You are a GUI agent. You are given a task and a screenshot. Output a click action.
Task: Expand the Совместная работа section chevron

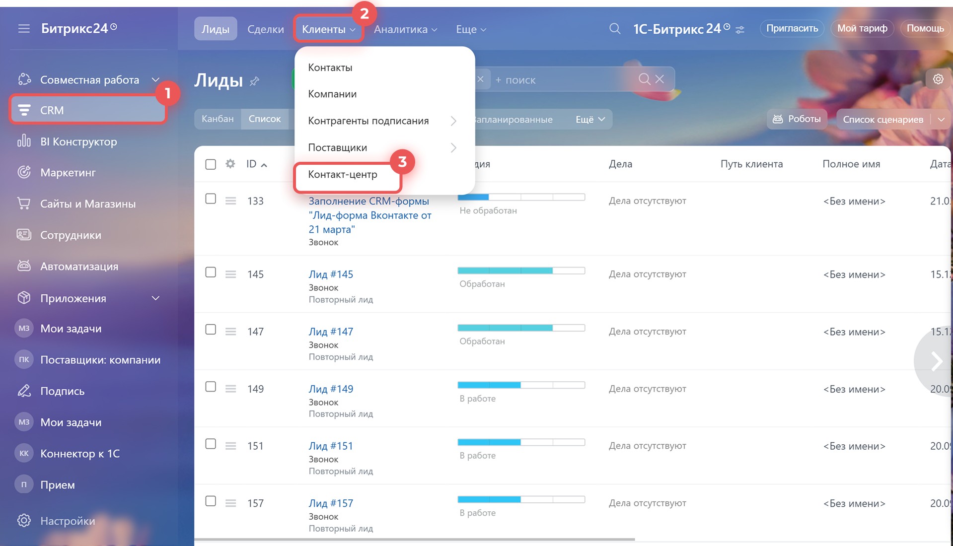pos(155,79)
